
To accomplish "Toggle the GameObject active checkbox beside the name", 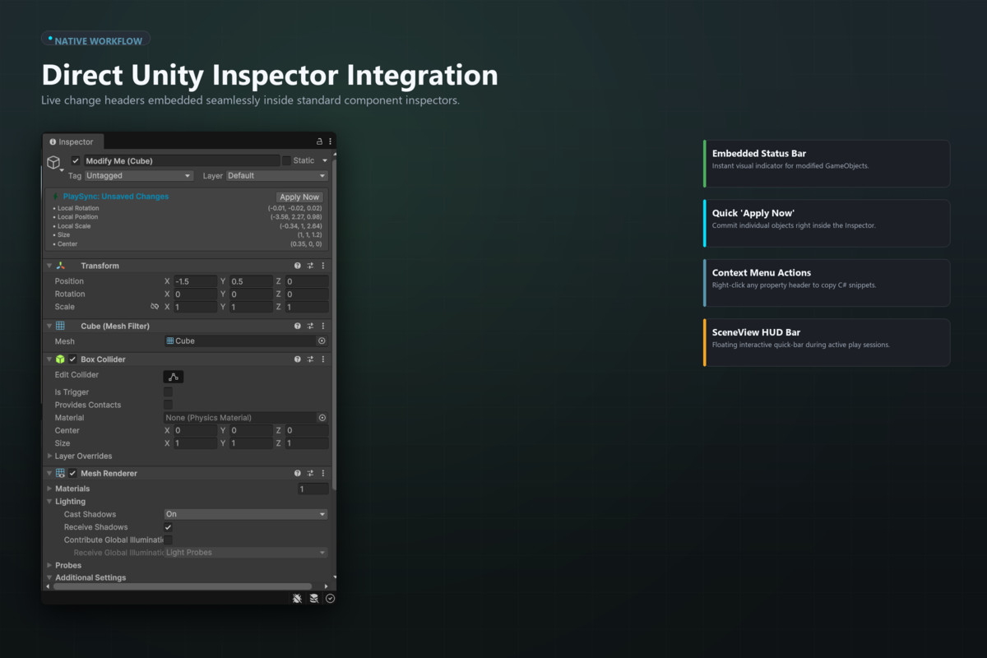I will [76, 161].
